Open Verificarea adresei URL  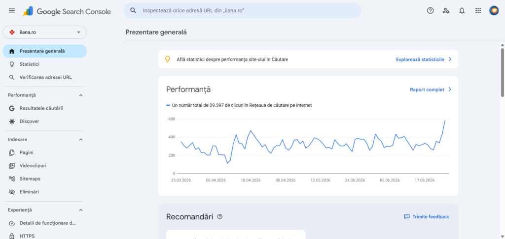pos(44,77)
